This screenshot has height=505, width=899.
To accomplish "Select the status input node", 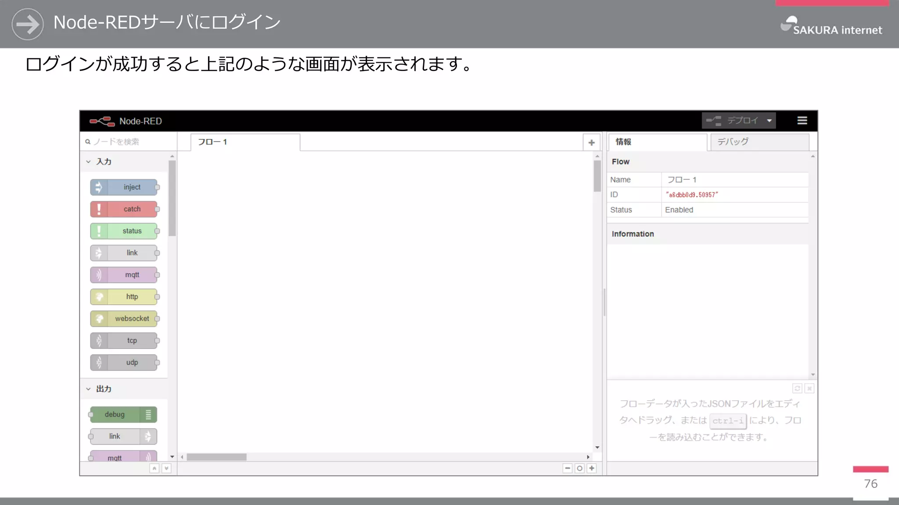I will pos(124,231).
